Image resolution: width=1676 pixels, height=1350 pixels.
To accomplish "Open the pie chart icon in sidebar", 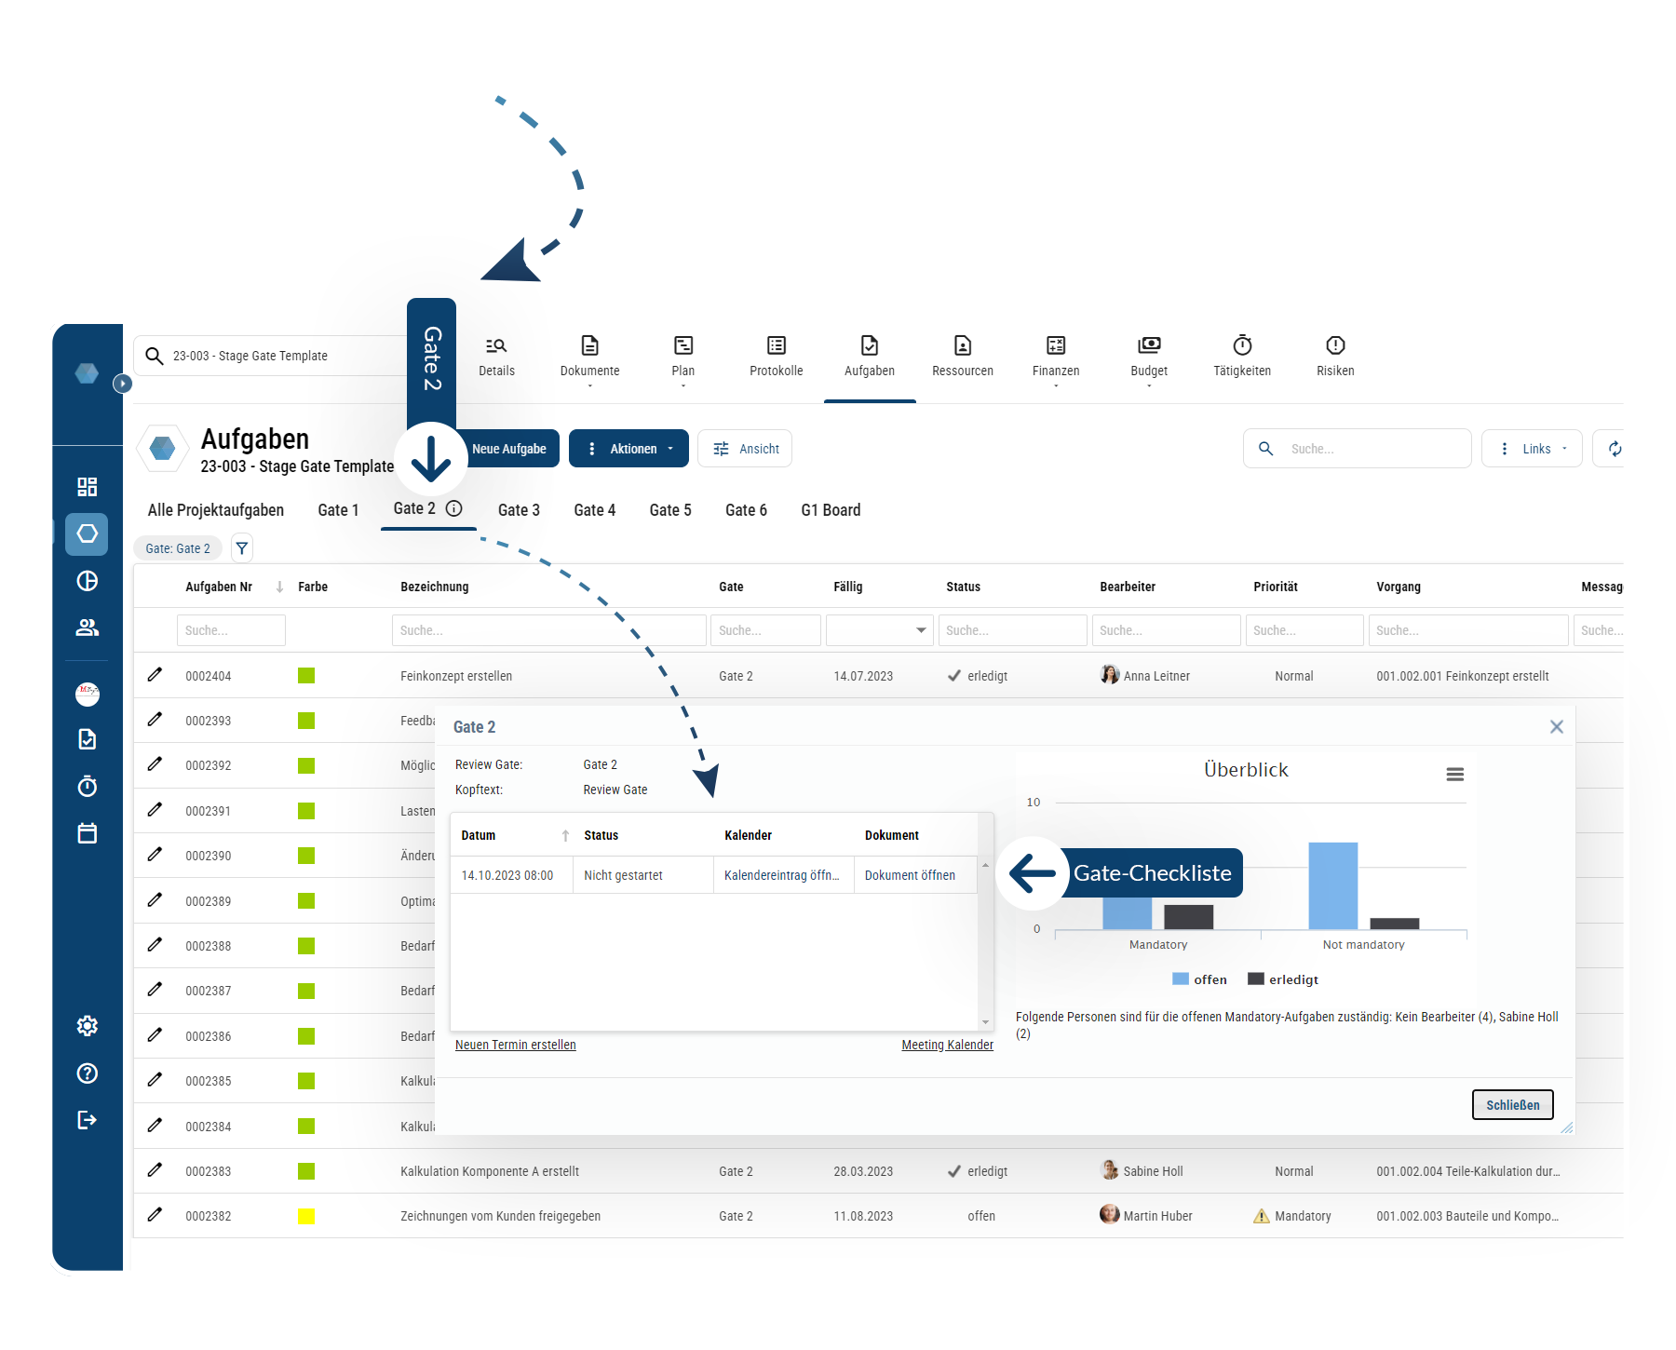I will [x=87, y=581].
